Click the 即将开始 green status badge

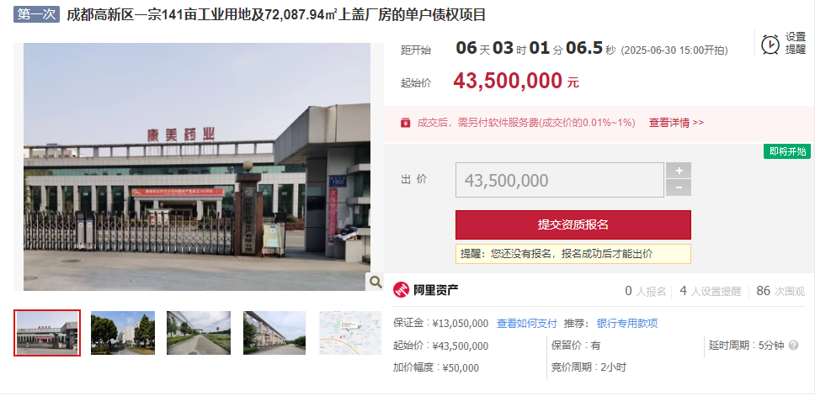coord(787,151)
